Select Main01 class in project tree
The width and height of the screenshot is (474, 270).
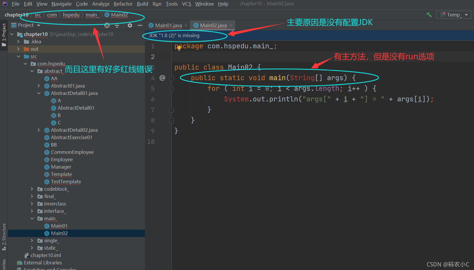pyautogui.click(x=59, y=226)
